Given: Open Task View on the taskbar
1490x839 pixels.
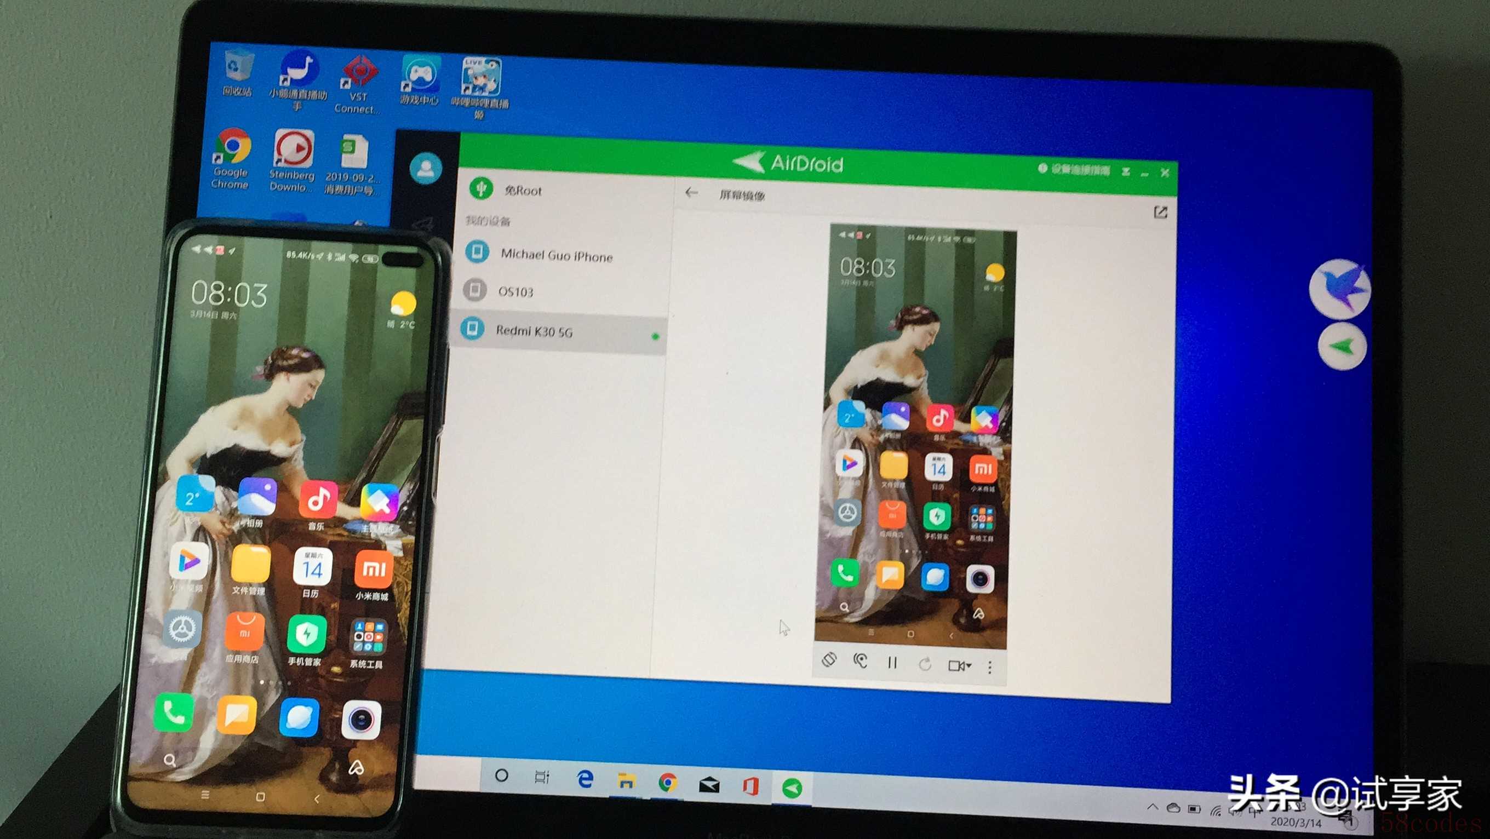Looking at the screenshot, I should [542, 777].
